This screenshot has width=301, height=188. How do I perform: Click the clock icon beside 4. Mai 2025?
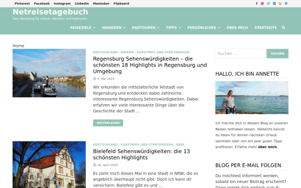point(94,79)
